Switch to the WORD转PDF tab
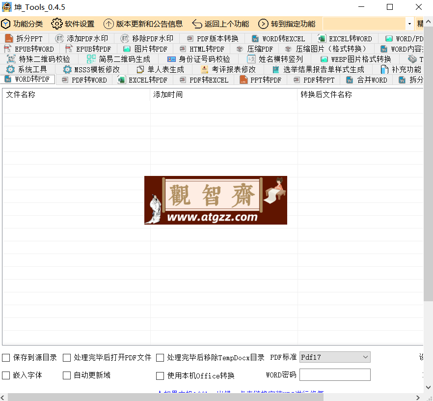 point(27,79)
